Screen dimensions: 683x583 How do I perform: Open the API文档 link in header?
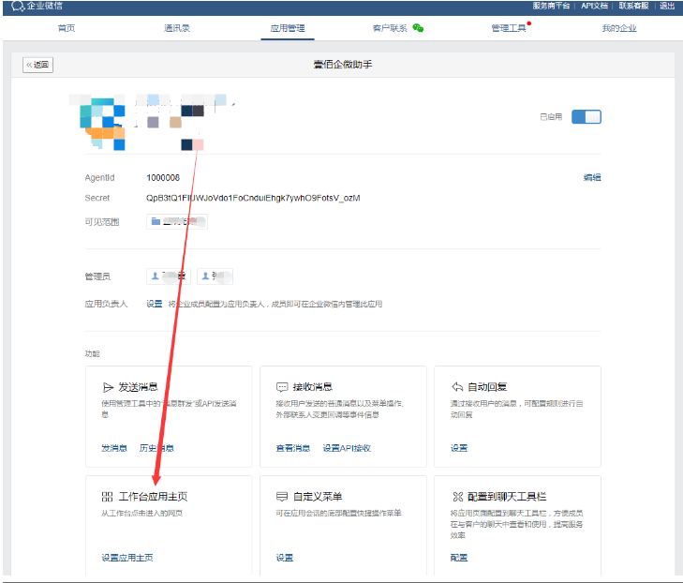(x=593, y=6)
